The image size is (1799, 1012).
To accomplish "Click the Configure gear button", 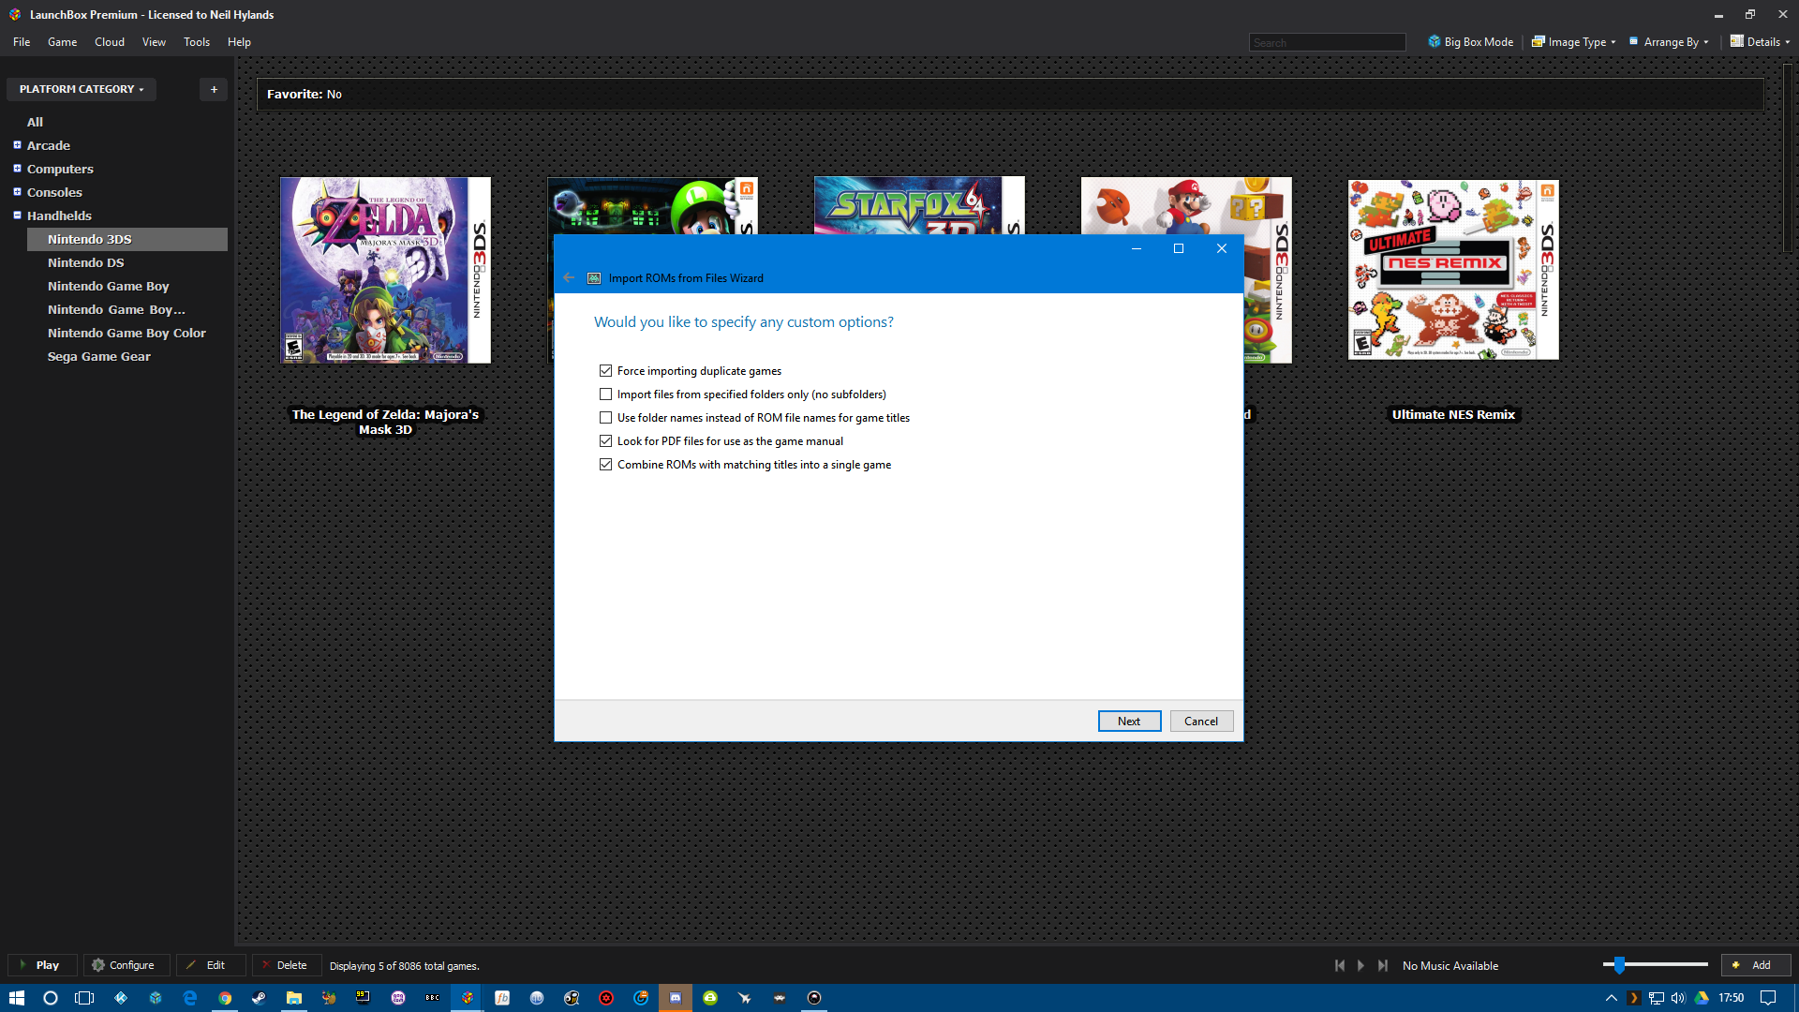I will [126, 965].
